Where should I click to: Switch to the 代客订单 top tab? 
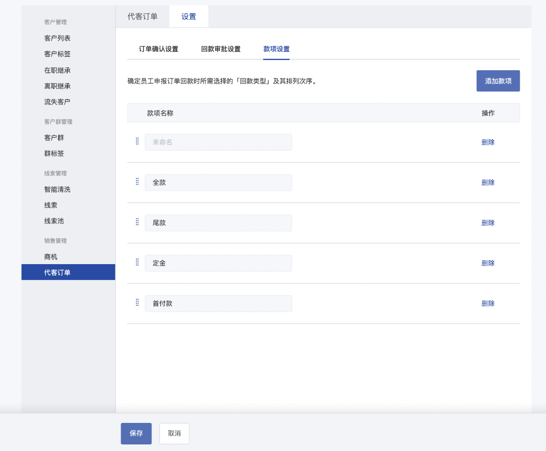pos(142,16)
